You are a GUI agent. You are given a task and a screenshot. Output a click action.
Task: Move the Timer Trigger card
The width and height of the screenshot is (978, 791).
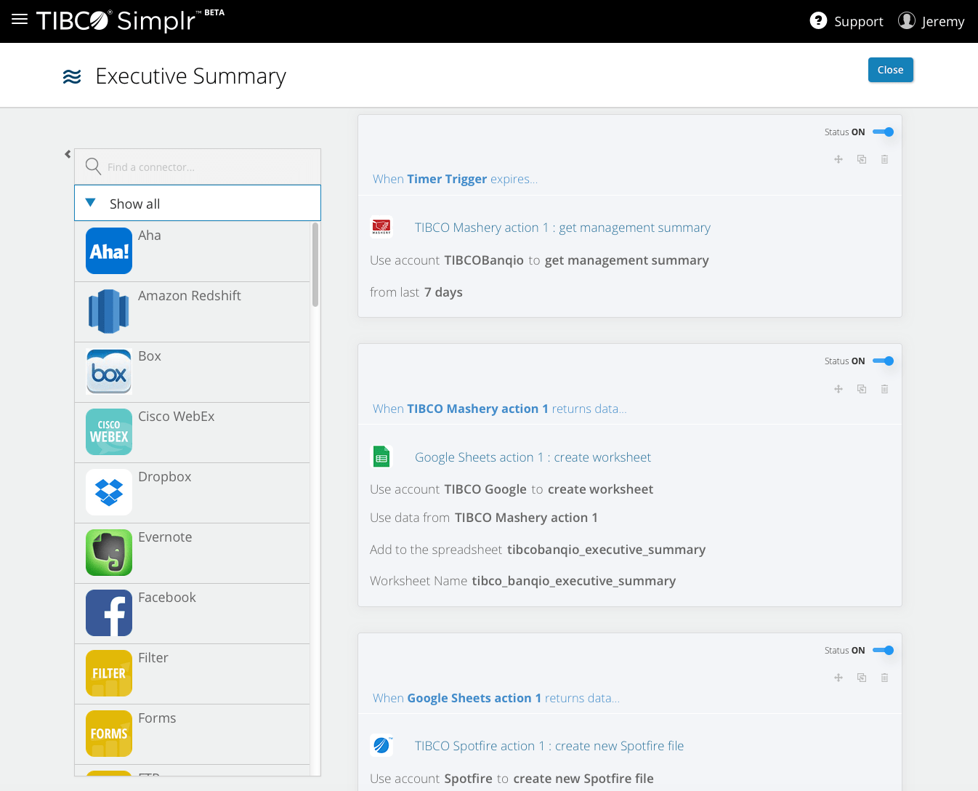838,159
